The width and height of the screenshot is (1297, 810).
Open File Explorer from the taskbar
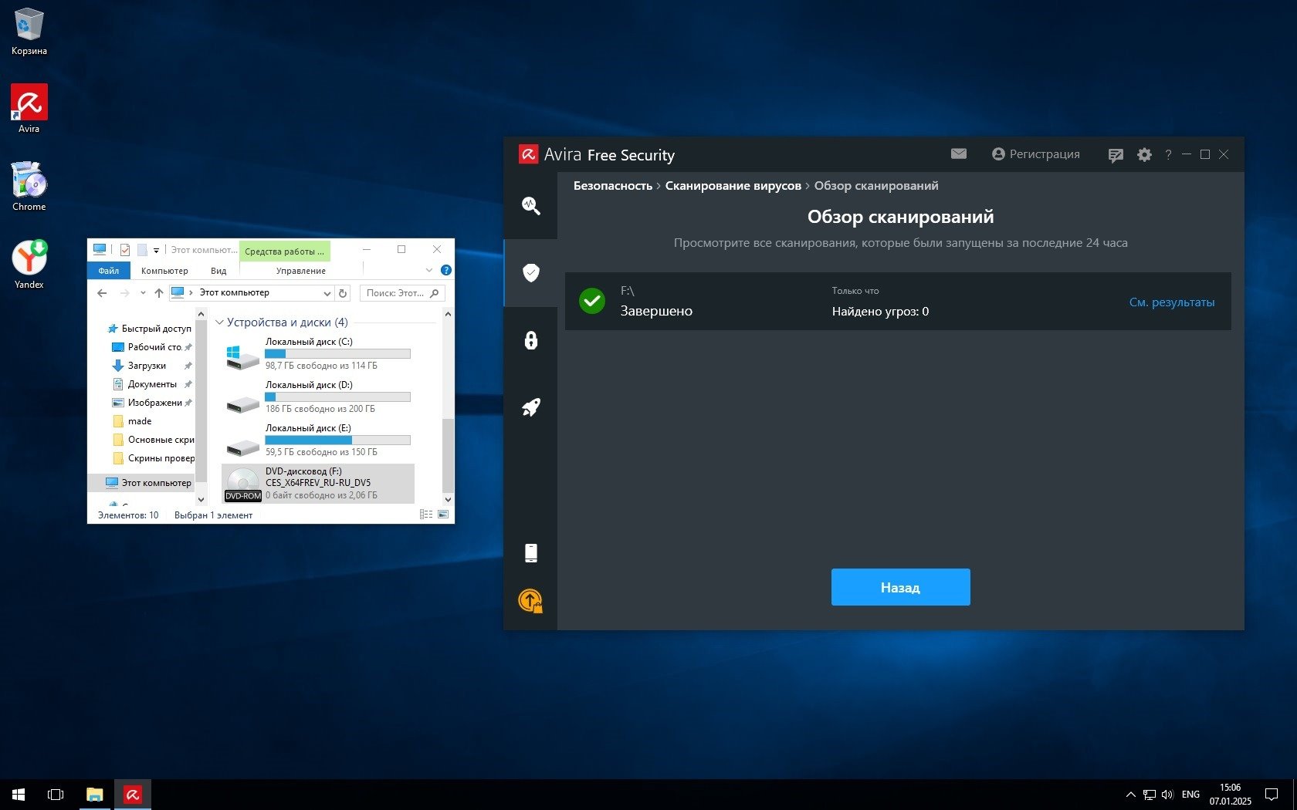coord(95,794)
